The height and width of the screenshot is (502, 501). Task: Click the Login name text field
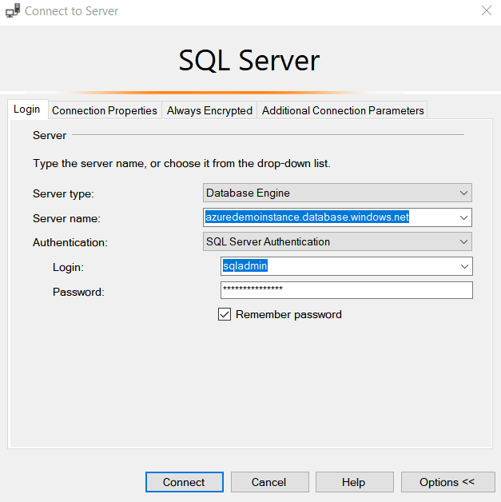tap(337, 266)
